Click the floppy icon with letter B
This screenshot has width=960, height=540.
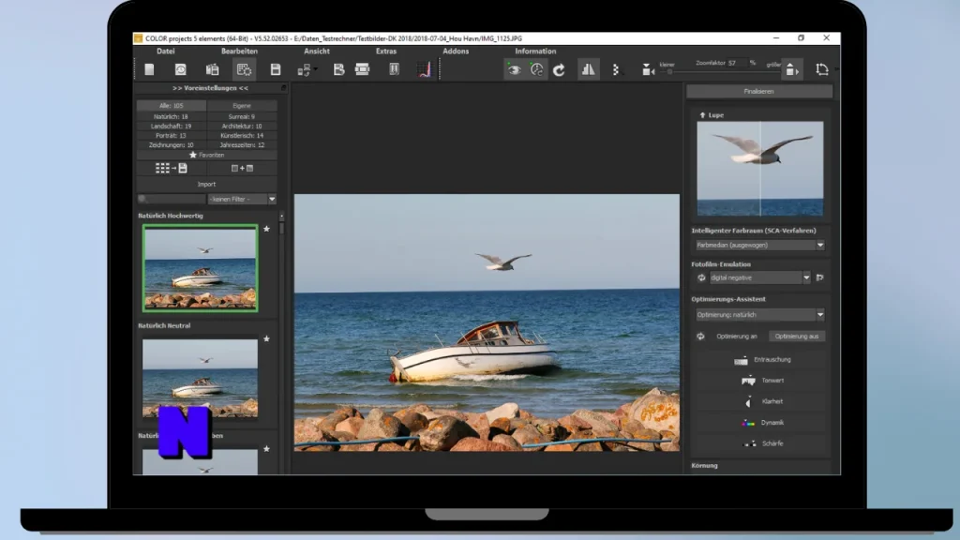(x=338, y=69)
